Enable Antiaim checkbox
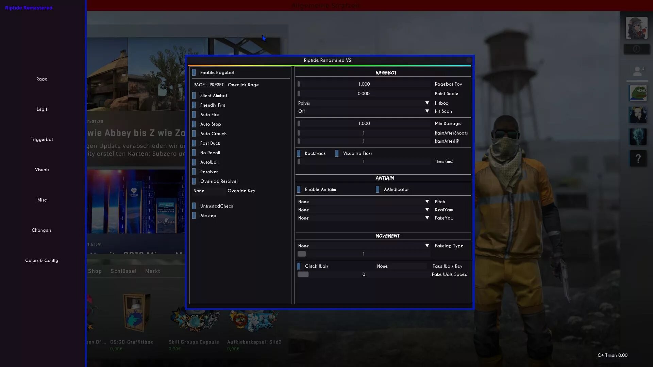 coord(299,189)
